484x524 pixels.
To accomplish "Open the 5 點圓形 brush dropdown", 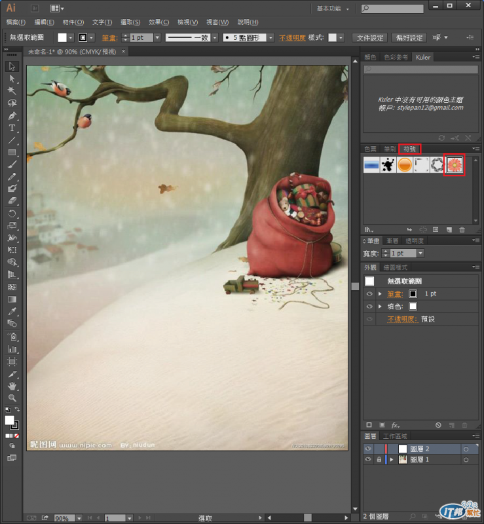I will click(271, 38).
